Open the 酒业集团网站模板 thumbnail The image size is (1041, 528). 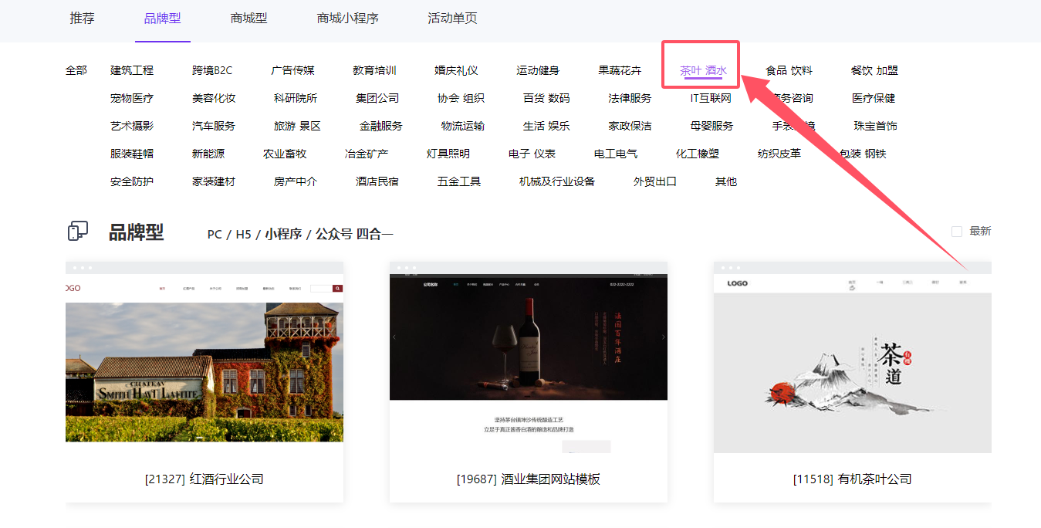pos(529,358)
